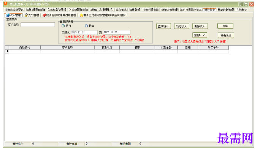
Task: Open 报表设计 report designer
Action: click(x=226, y=35)
